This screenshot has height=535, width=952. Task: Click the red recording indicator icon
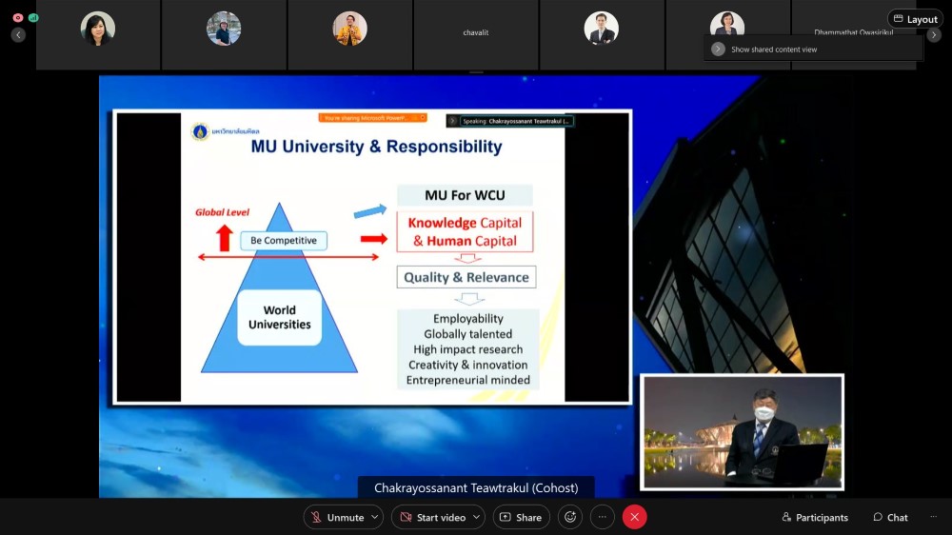tap(18, 18)
